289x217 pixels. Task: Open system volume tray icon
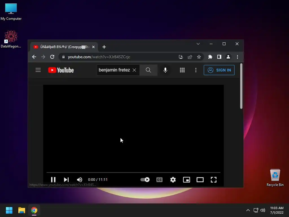[263, 210]
